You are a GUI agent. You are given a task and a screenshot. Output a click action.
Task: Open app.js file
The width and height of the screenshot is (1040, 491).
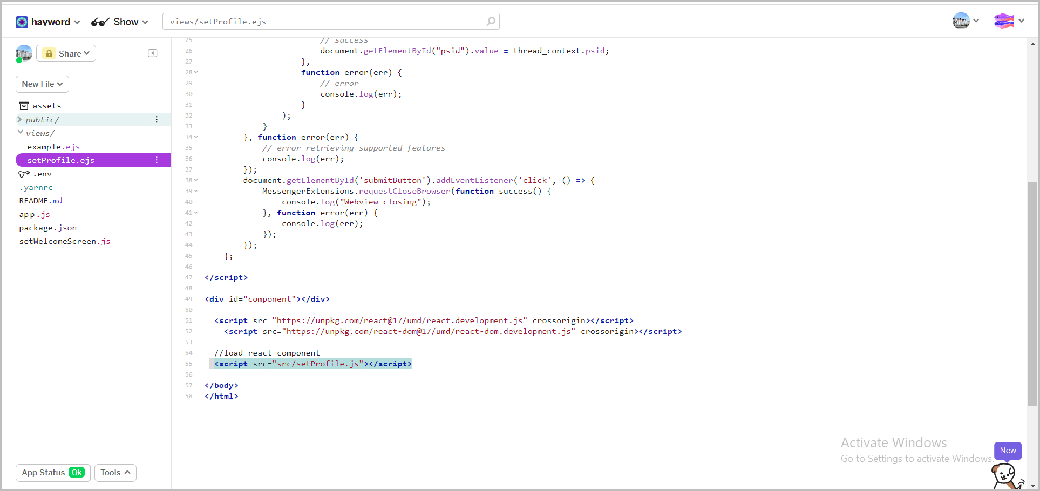pos(35,214)
